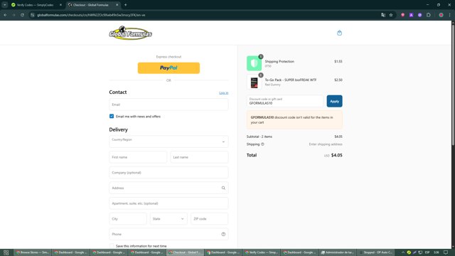Click the PayPal express checkout button
Screen dimensions: 455x256
coord(168,68)
